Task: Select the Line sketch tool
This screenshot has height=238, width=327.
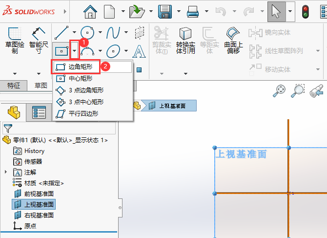Action: point(61,33)
